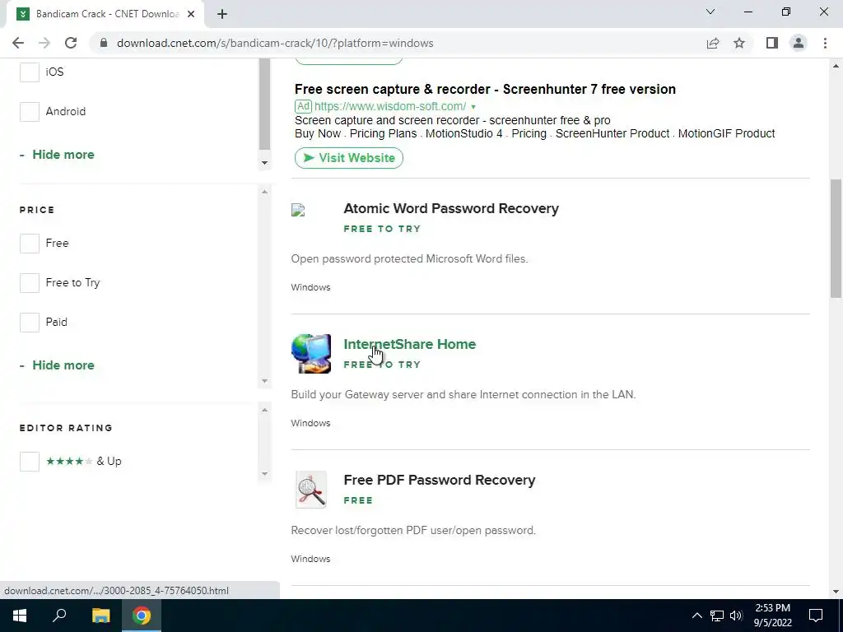The image size is (843, 632).
Task: Open ad options dropdown arrow
Action: 473,107
